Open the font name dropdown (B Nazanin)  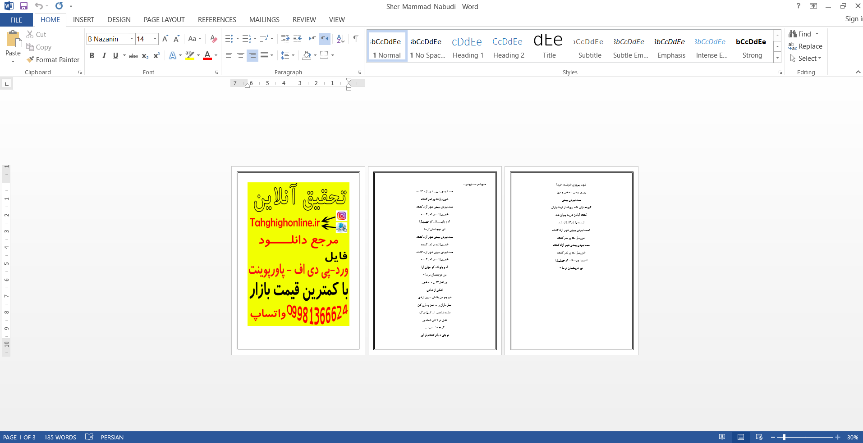132,39
